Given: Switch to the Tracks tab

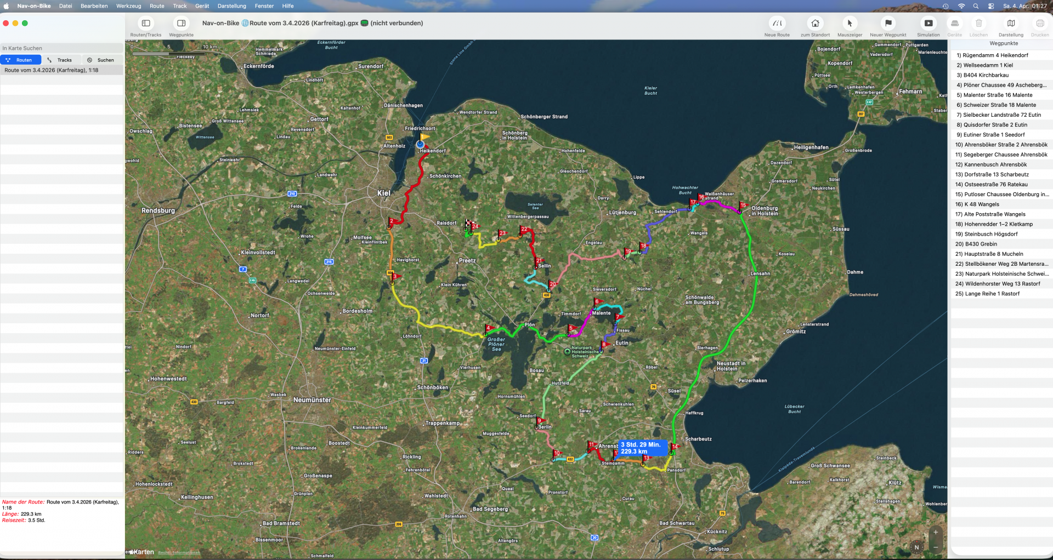Looking at the screenshot, I should click(x=61, y=60).
